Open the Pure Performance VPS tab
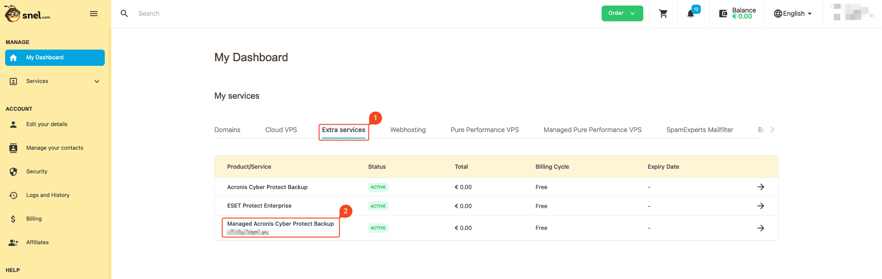 485,130
